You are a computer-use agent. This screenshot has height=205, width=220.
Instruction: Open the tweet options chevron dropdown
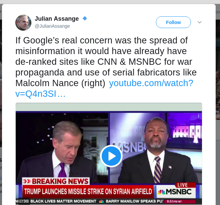pos(200,22)
